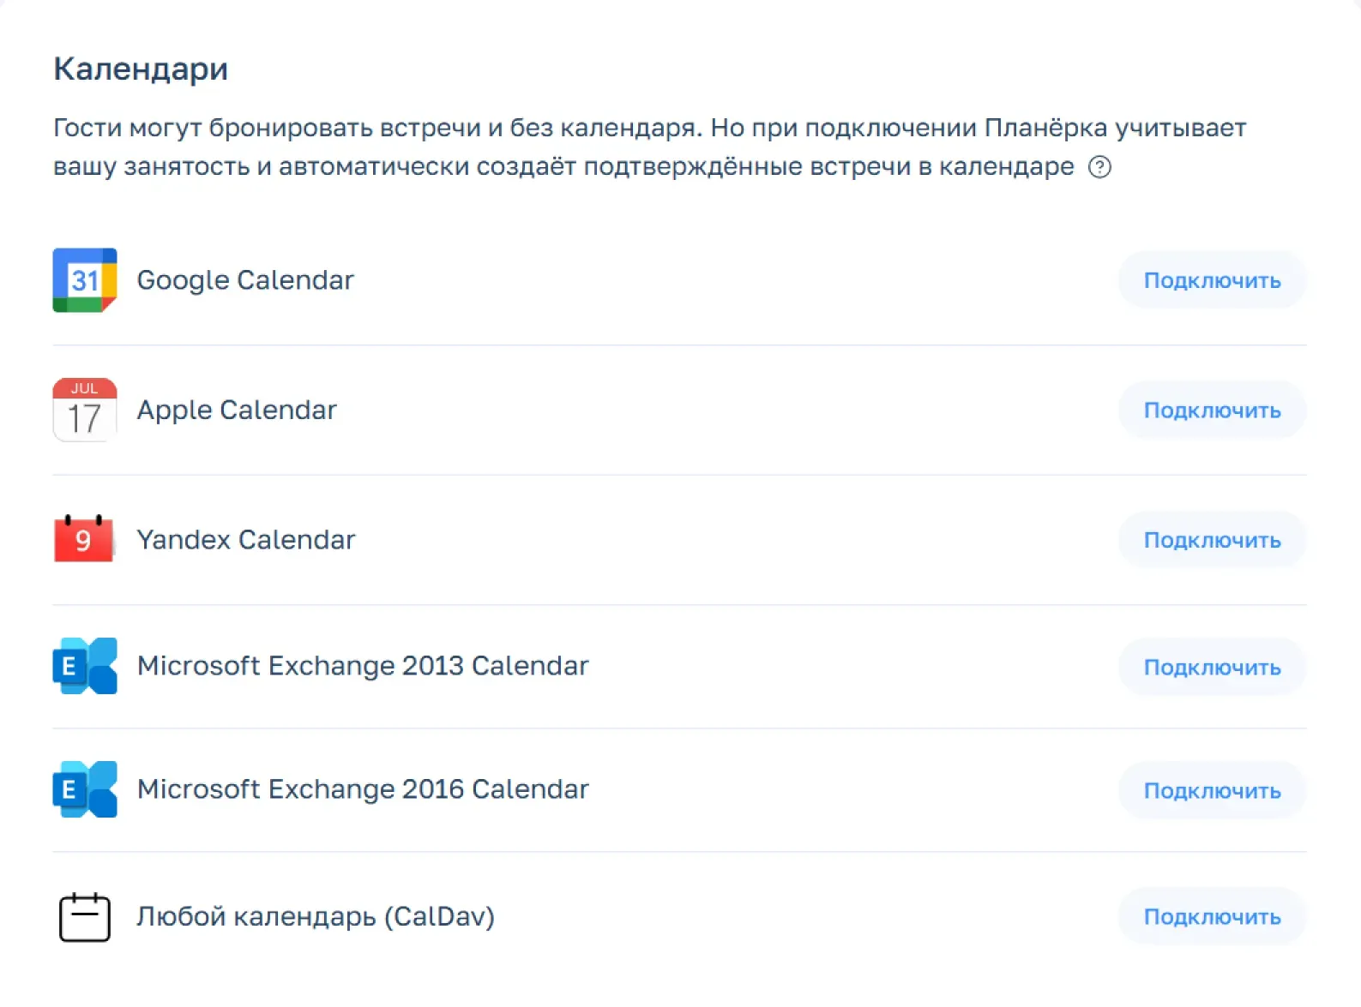Select the Любой календарь (CalDav) label

316,917
